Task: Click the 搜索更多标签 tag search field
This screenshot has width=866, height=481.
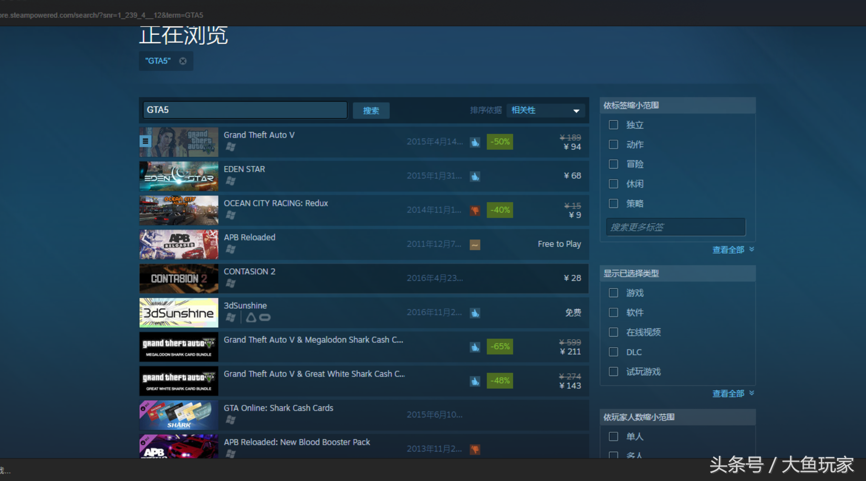Action: 675,227
